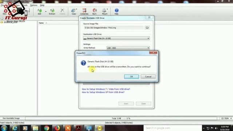
Task: Close the Create Bootable USB Drive dialog
Action: click(149, 17)
